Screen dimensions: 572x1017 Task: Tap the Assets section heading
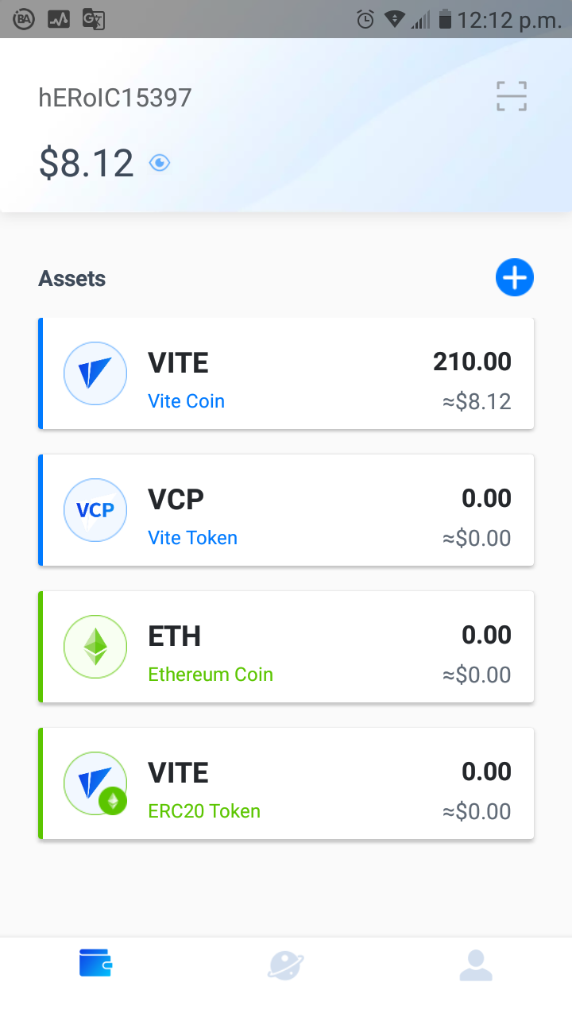[72, 279]
